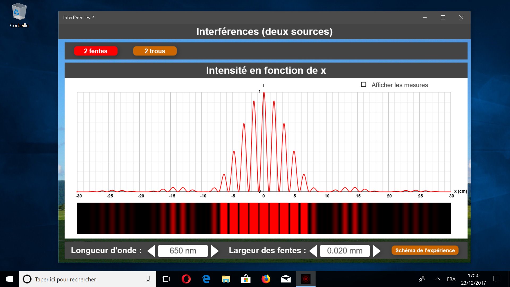Decrease slit width with left arrow
The width and height of the screenshot is (510, 287).
point(313,251)
